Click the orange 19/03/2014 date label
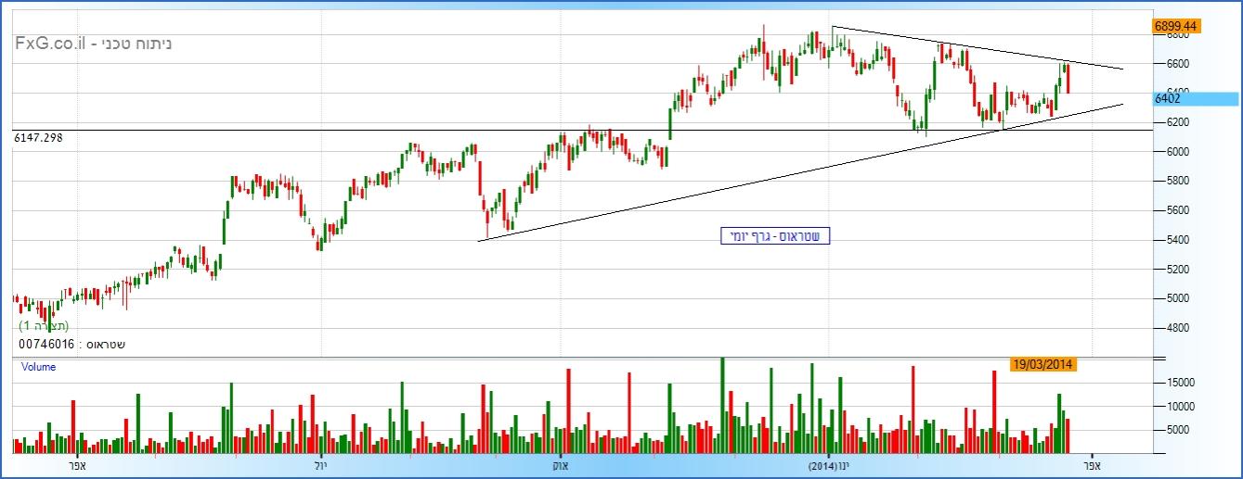1243x479 pixels. click(1044, 364)
